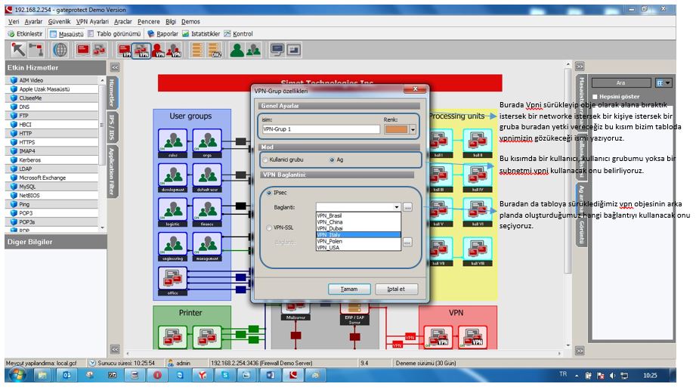Click the globe Internet object icon
This screenshot has width=696, height=390.
click(59, 50)
